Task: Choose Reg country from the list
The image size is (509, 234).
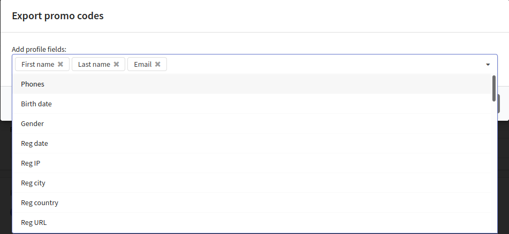Action: click(x=40, y=202)
